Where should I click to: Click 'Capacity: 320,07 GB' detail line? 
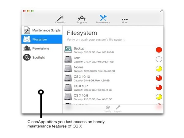tap(94, 52)
